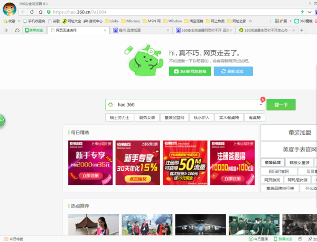317x242 pixels.
Task: Click the 刷新试试 refresh button
Action: (x=234, y=71)
